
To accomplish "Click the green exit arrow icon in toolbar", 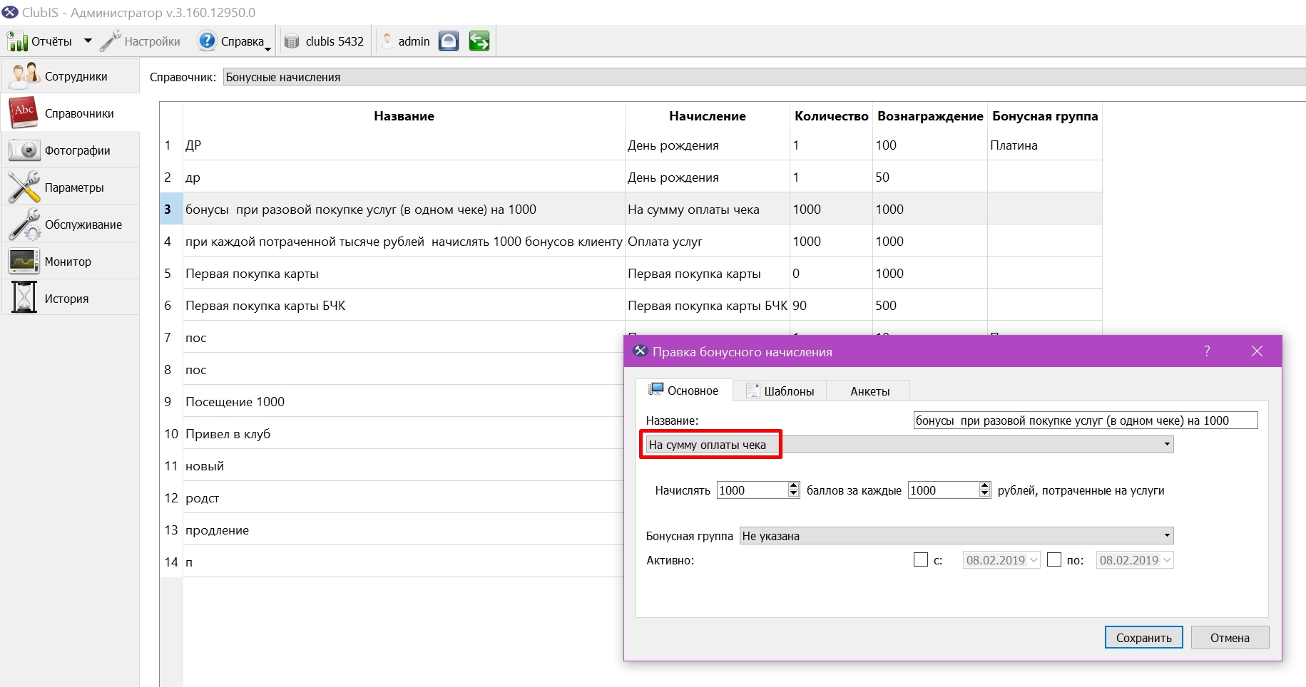I will click(479, 41).
